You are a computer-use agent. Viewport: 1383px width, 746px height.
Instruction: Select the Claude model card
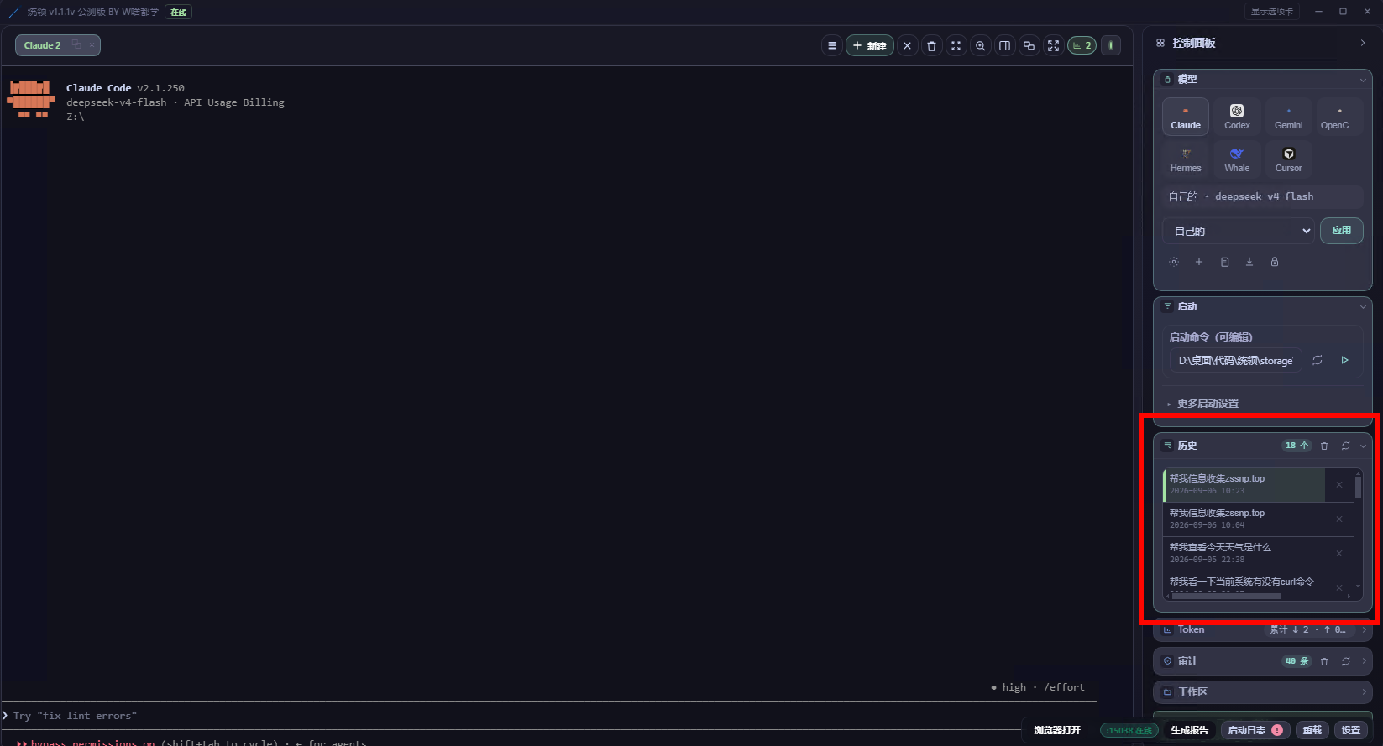(x=1186, y=117)
